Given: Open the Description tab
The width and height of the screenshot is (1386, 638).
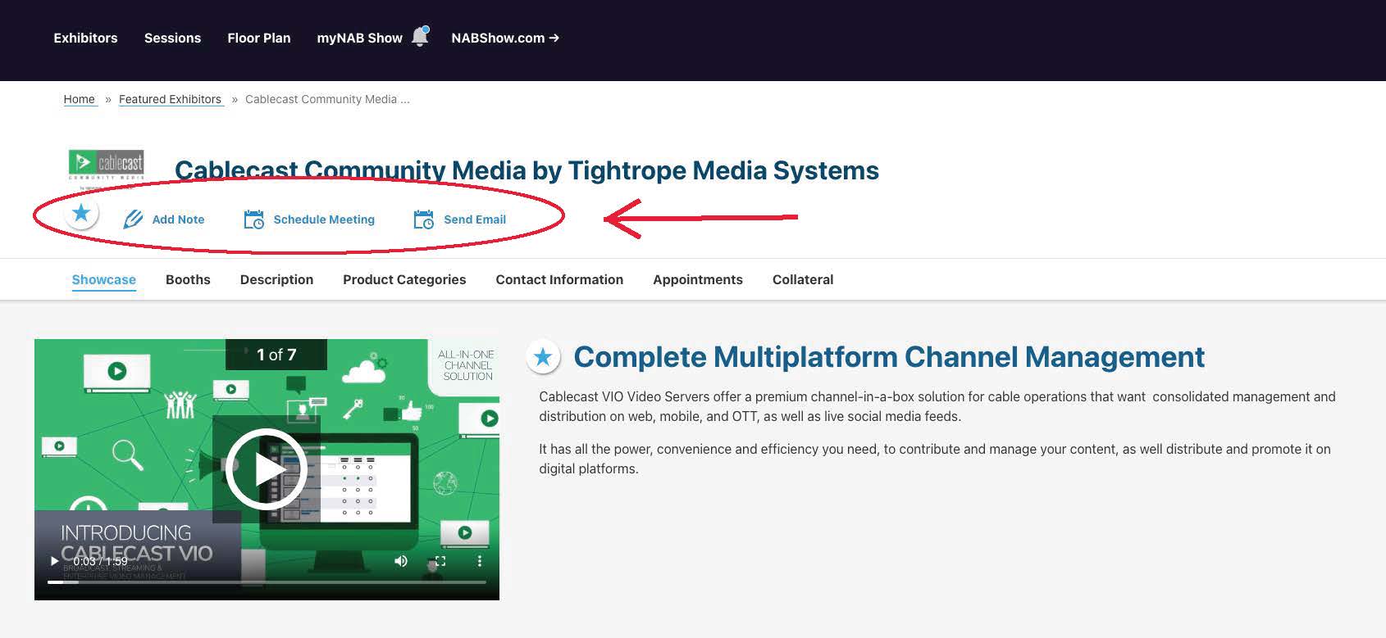Looking at the screenshot, I should 276,279.
